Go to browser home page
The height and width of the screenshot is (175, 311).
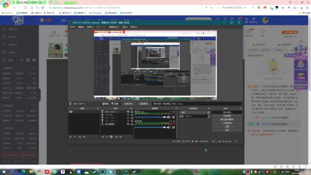[x=31, y=8]
